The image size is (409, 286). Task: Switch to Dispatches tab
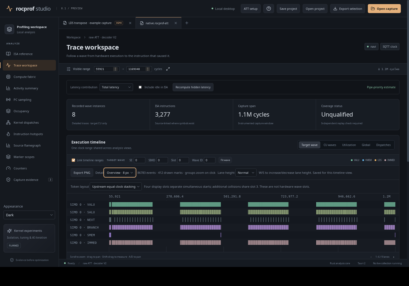(x=383, y=145)
